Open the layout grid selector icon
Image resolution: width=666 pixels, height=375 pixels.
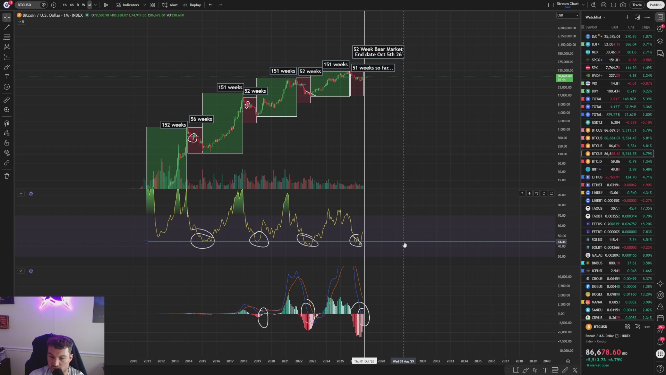coord(153,5)
